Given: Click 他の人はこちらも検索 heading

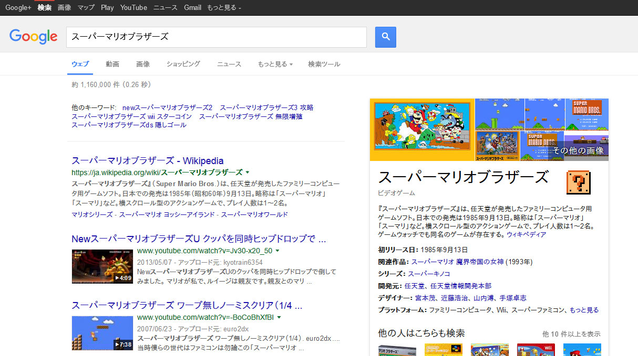Looking at the screenshot, I should tap(421, 333).
